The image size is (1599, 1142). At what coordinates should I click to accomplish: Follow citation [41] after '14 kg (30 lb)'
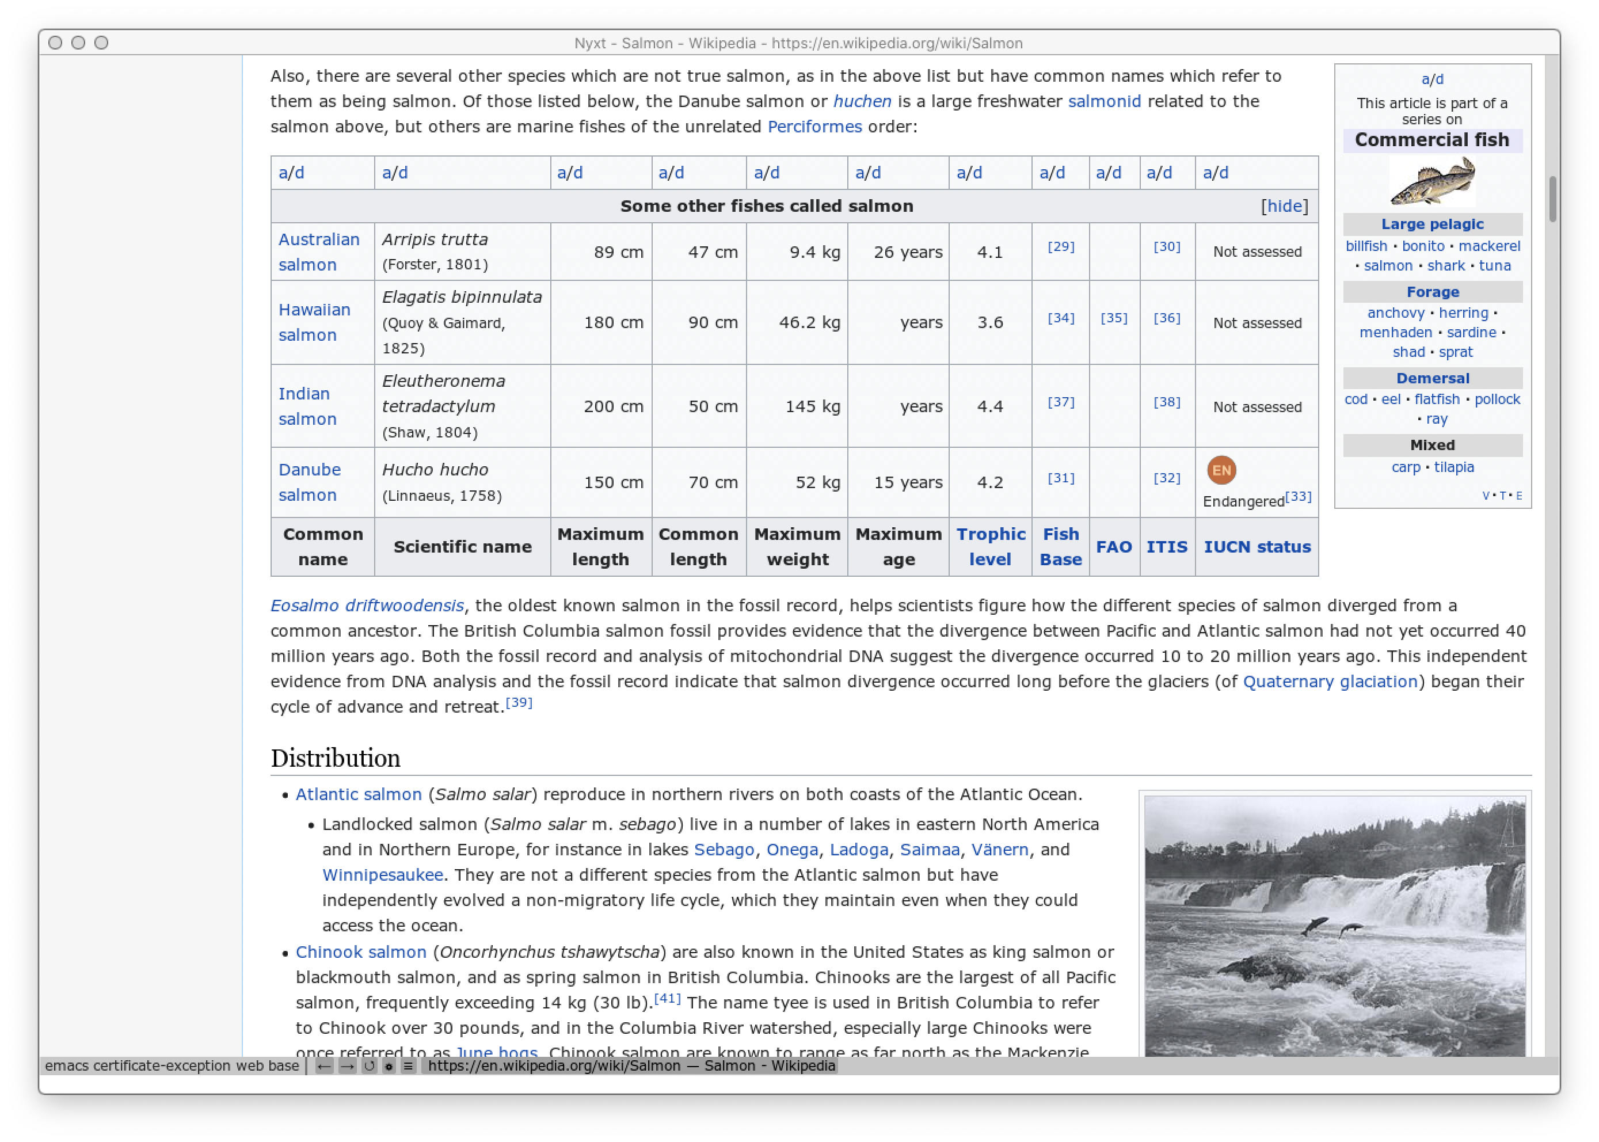(x=667, y=998)
